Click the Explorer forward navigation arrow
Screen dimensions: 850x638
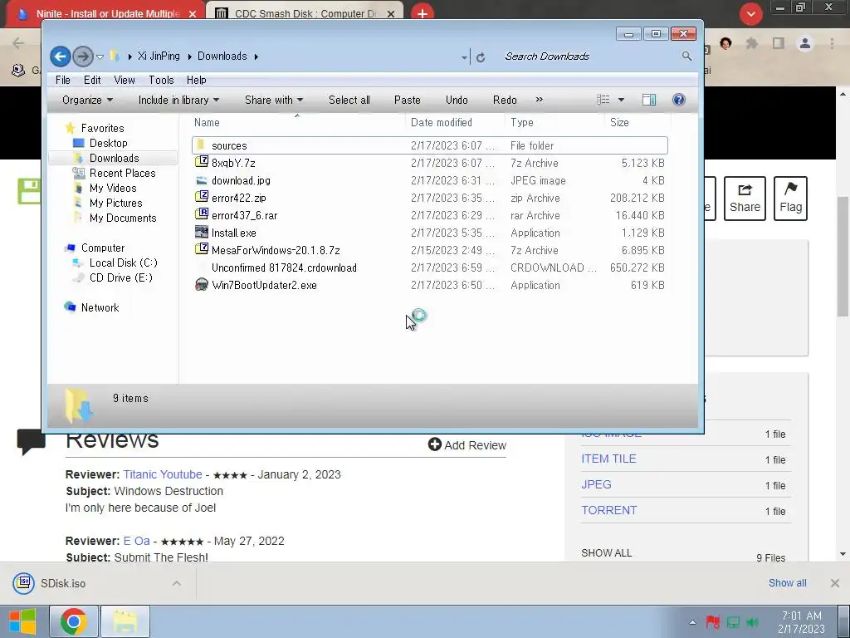tap(82, 56)
